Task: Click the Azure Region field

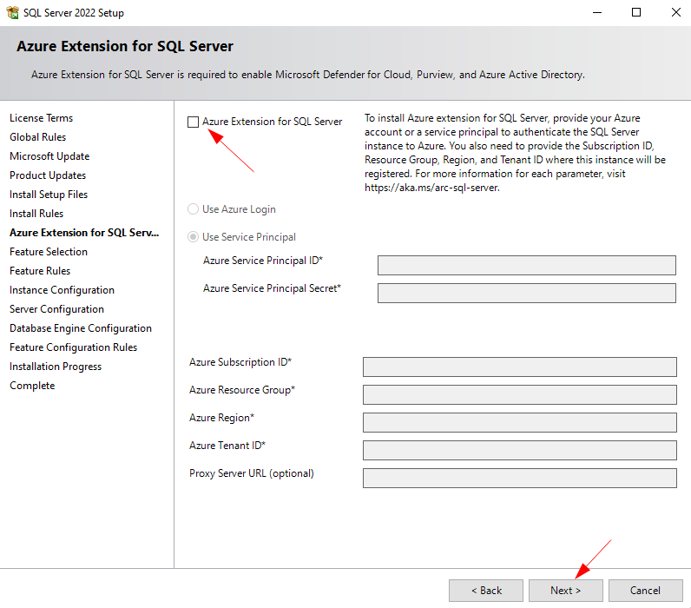Action: pyautogui.click(x=520, y=422)
